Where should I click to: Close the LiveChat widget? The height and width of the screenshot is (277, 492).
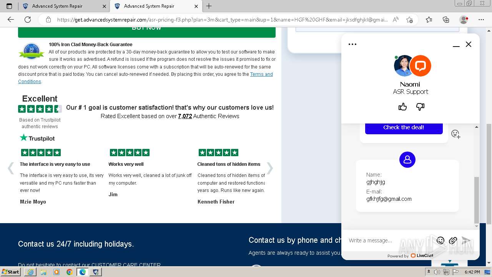point(469,44)
